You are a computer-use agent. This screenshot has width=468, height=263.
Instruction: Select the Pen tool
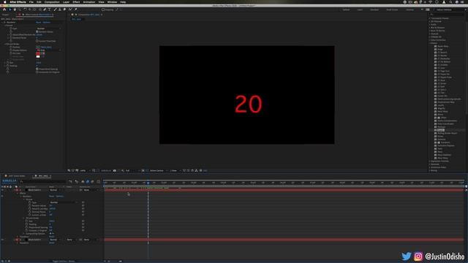coord(45,9)
